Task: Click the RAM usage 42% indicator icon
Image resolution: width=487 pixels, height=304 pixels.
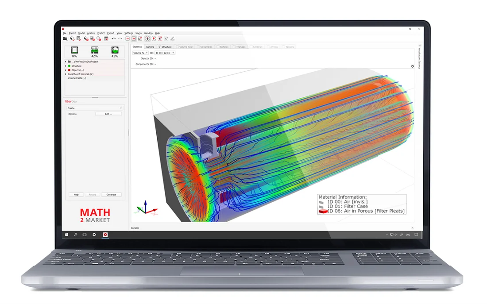Action: pyautogui.click(x=95, y=50)
